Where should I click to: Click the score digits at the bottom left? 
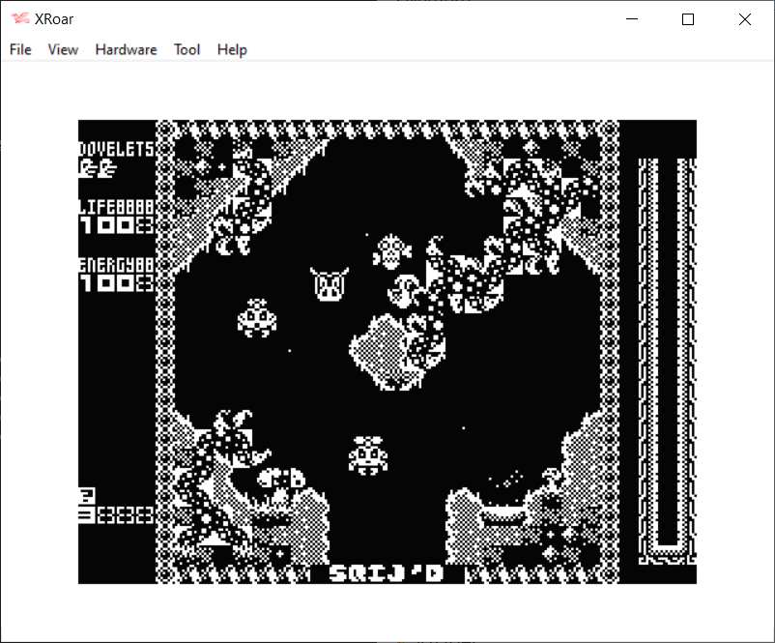115,514
